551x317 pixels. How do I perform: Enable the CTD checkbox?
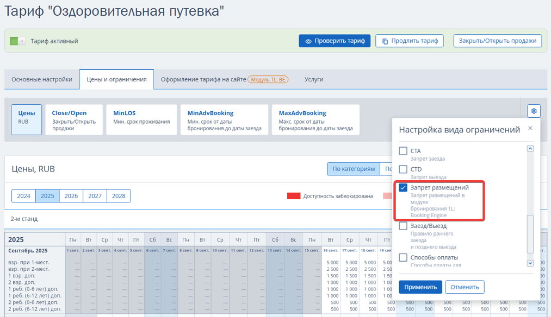tap(403, 169)
